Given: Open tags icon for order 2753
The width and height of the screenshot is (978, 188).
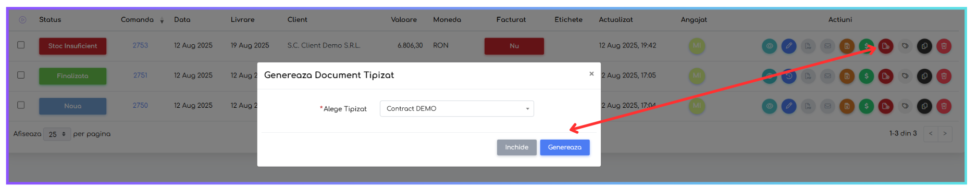Looking at the screenshot, I should point(905,46).
